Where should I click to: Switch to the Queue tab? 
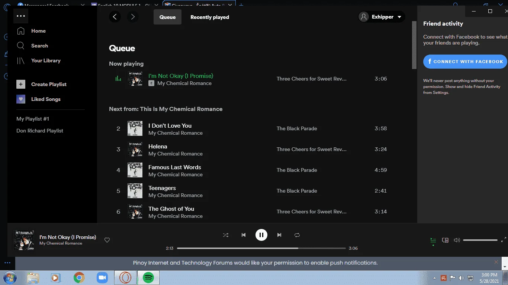coord(167,17)
